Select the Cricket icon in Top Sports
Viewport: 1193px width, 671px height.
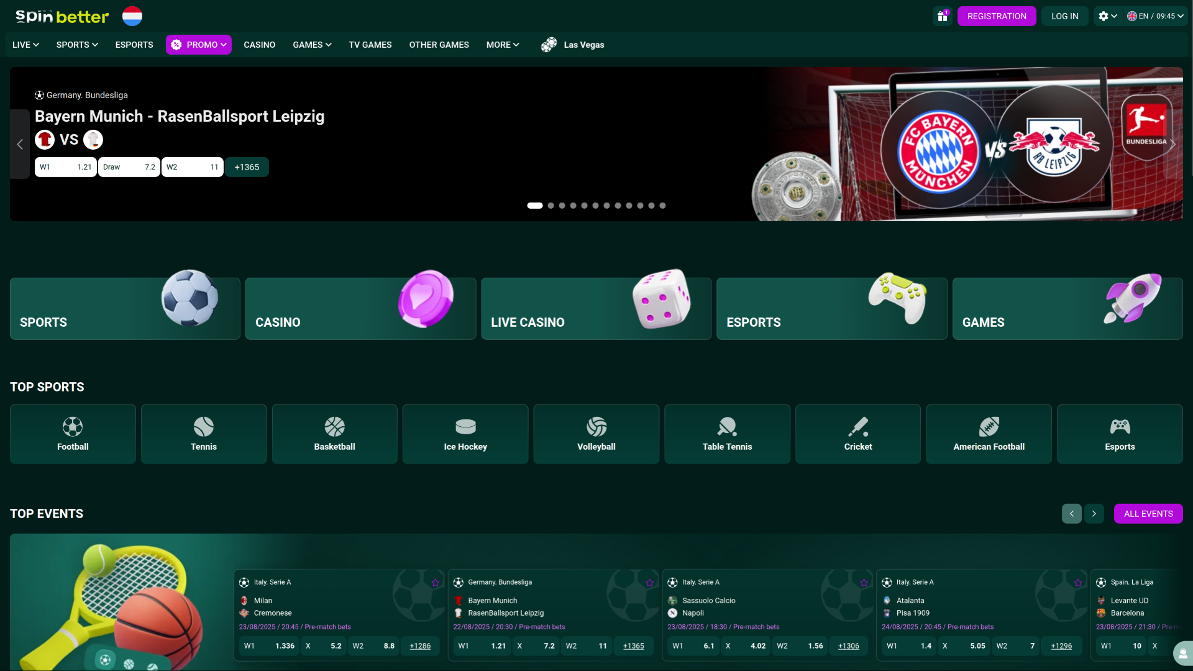tap(857, 427)
